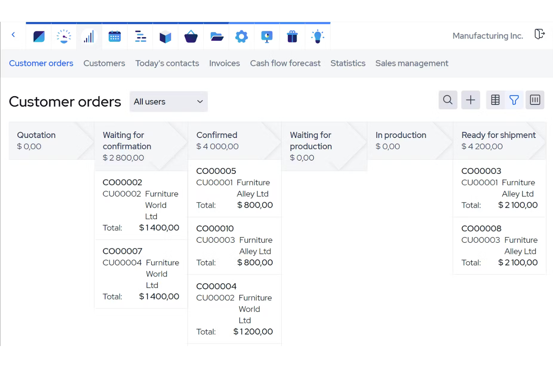Viewport: 553px width, 368px height.
Task: Select the bar chart statistics icon
Action: pos(89,36)
